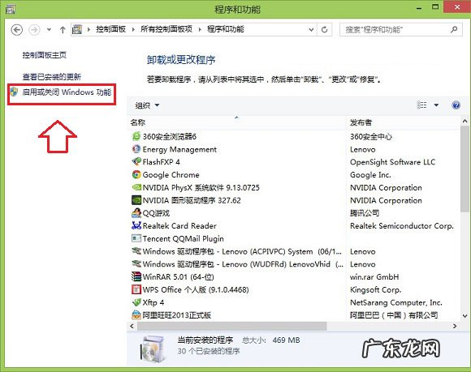Click the change view icon
This screenshot has width=471, height=372.
click(421, 105)
